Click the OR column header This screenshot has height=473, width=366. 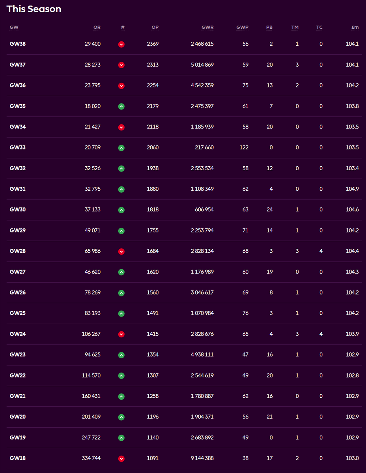[97, 27]
